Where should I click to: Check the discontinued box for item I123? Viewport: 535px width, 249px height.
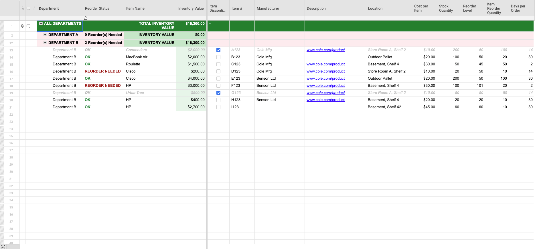pos(218,107)
